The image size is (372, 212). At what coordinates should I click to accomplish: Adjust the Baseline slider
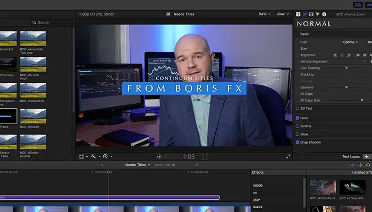[x=346, y=87]
